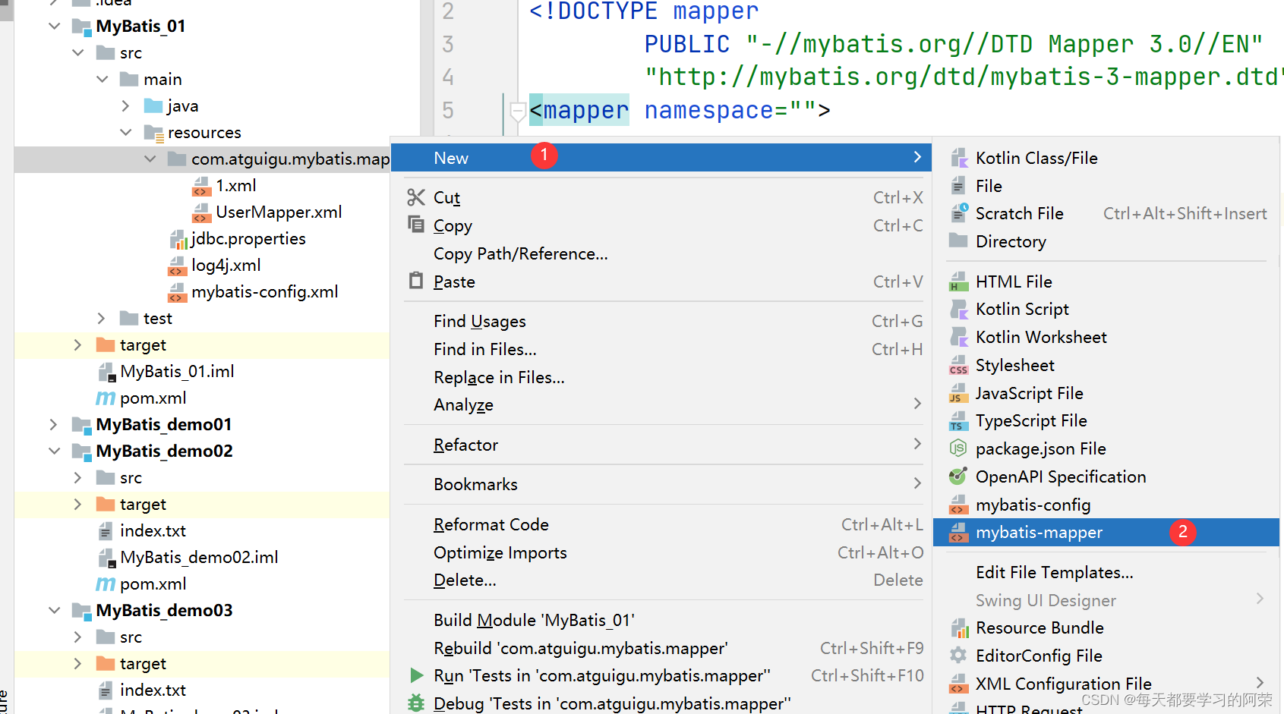
Task: Click the Directory folder icon in submenu
Action: (959, 241)
